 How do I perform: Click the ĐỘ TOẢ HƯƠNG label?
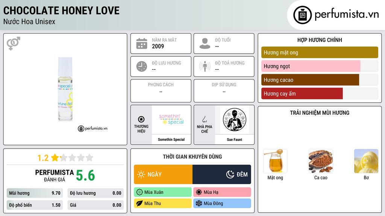[230, 63]
